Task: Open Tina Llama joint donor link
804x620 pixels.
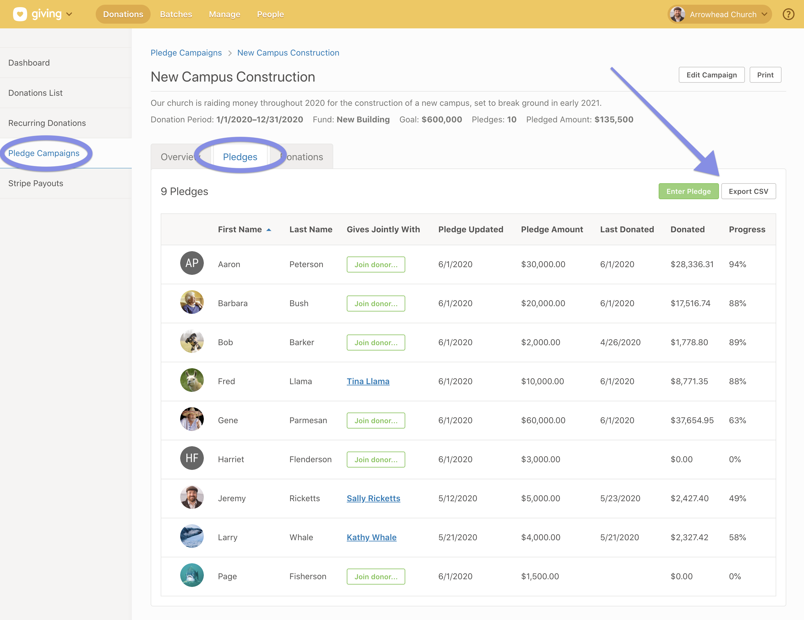Action: click(x=368, y=381)
